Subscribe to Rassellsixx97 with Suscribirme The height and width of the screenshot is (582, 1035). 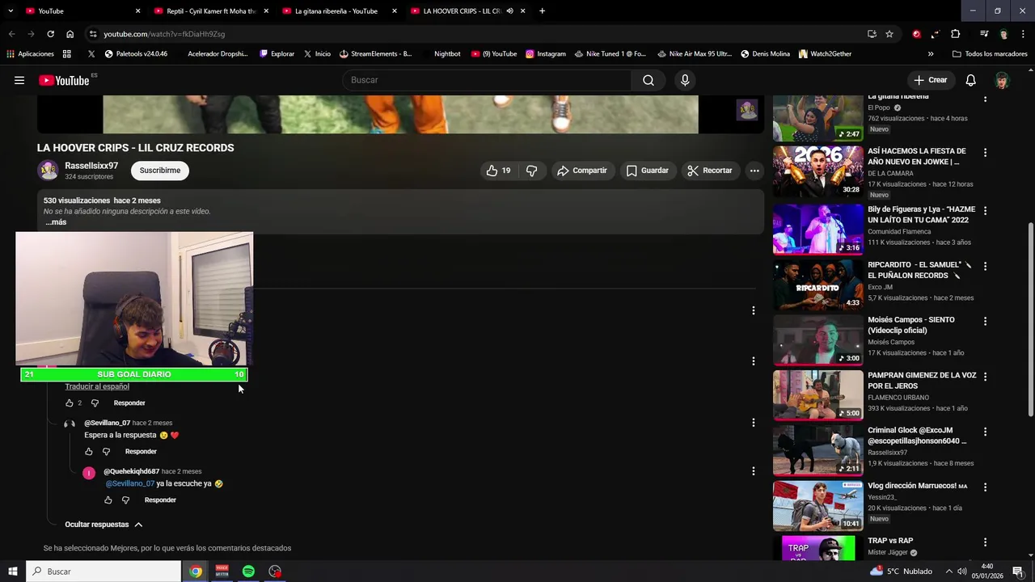tap(160, 171)
